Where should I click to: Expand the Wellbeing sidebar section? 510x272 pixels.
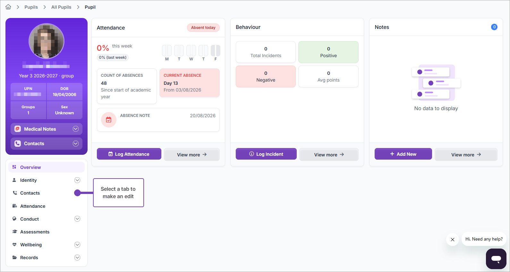click(x=77, y=245)
